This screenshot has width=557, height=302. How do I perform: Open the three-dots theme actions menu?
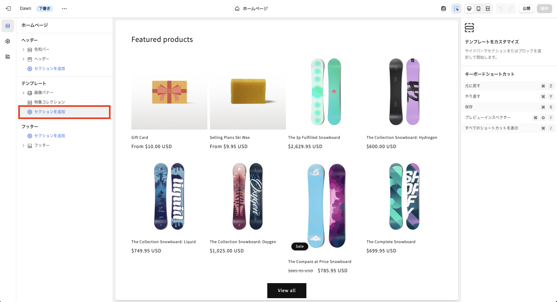(x=64, y=9)
